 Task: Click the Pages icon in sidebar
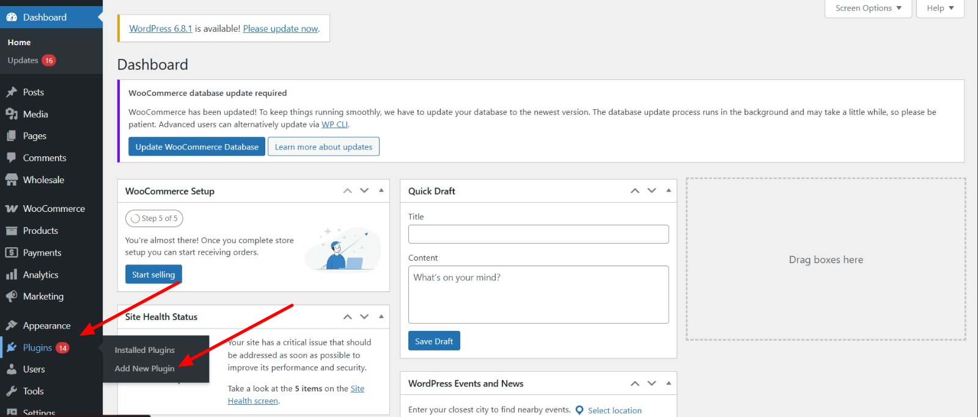12,136
